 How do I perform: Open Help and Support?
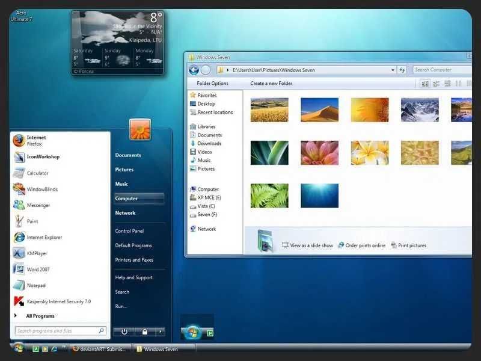click(133, 277)
